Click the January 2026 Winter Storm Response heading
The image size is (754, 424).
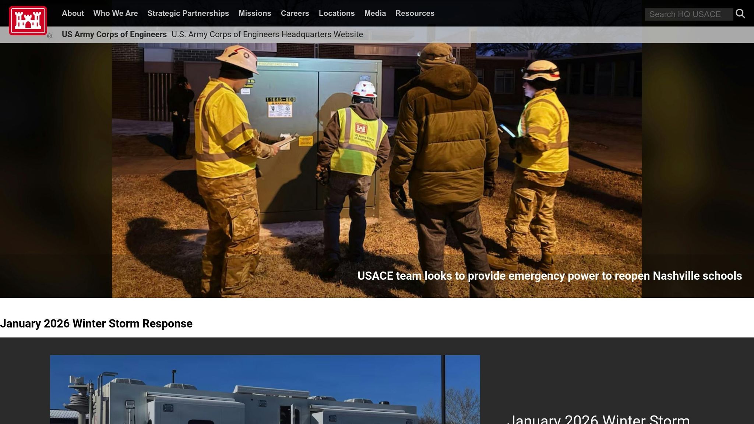(96, 324)
